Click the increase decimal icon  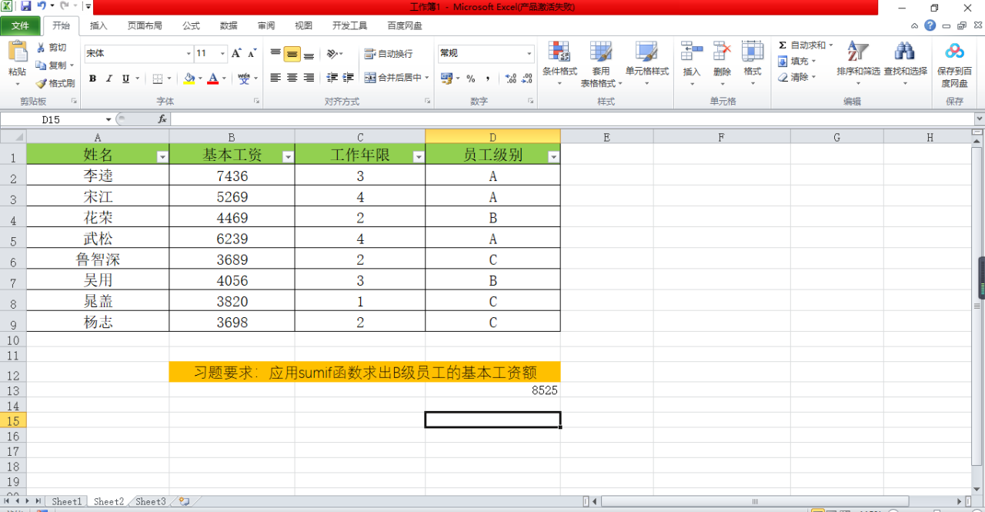click(x=510, y=79)
